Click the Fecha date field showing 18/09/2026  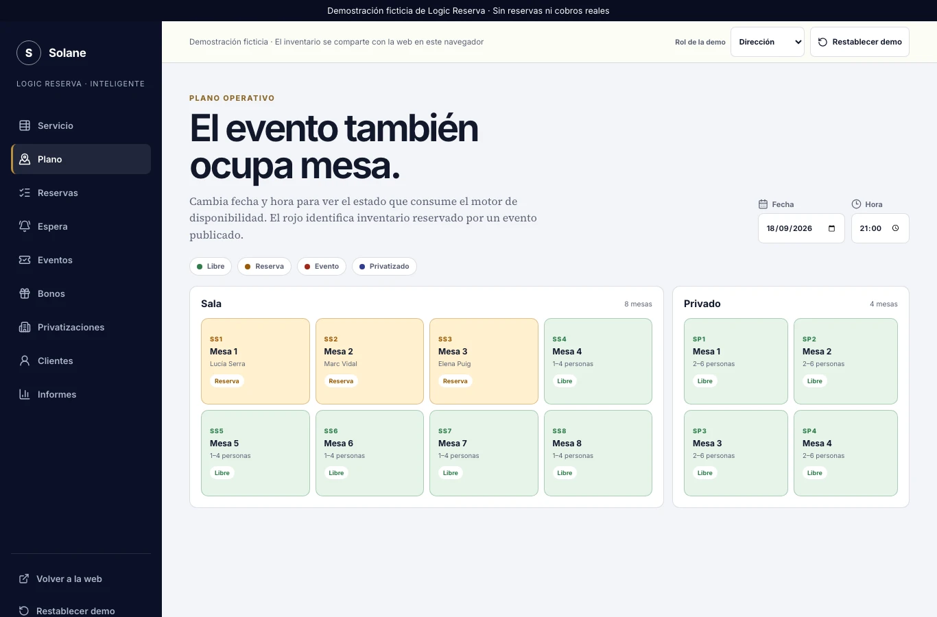(x=801, y=228)
